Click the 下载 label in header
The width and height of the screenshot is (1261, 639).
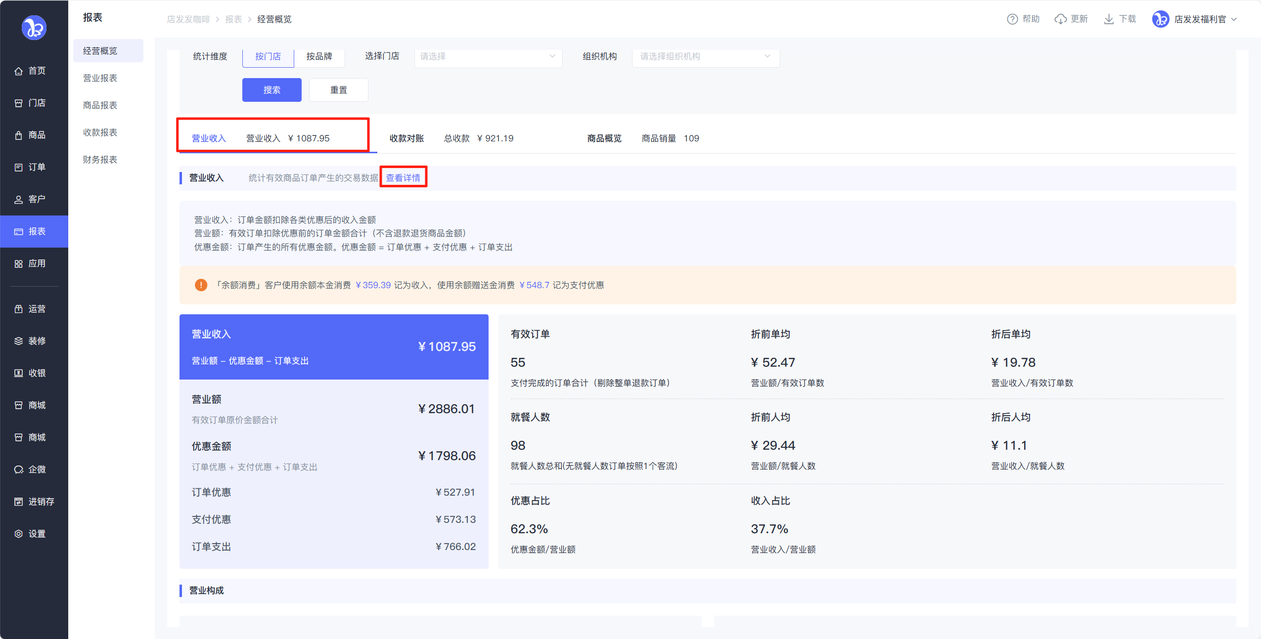[x=1127, y=19]
